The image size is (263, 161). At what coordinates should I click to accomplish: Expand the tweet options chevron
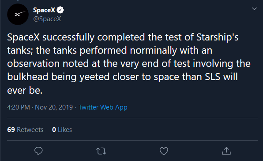coord(254,9)
